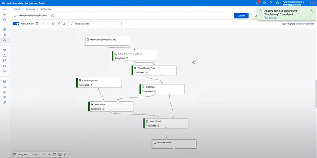The width and height of the screenshot is (317, 158).
Task: Open the Data Labeling icon in the sidebar
Action: click(4, 97)
